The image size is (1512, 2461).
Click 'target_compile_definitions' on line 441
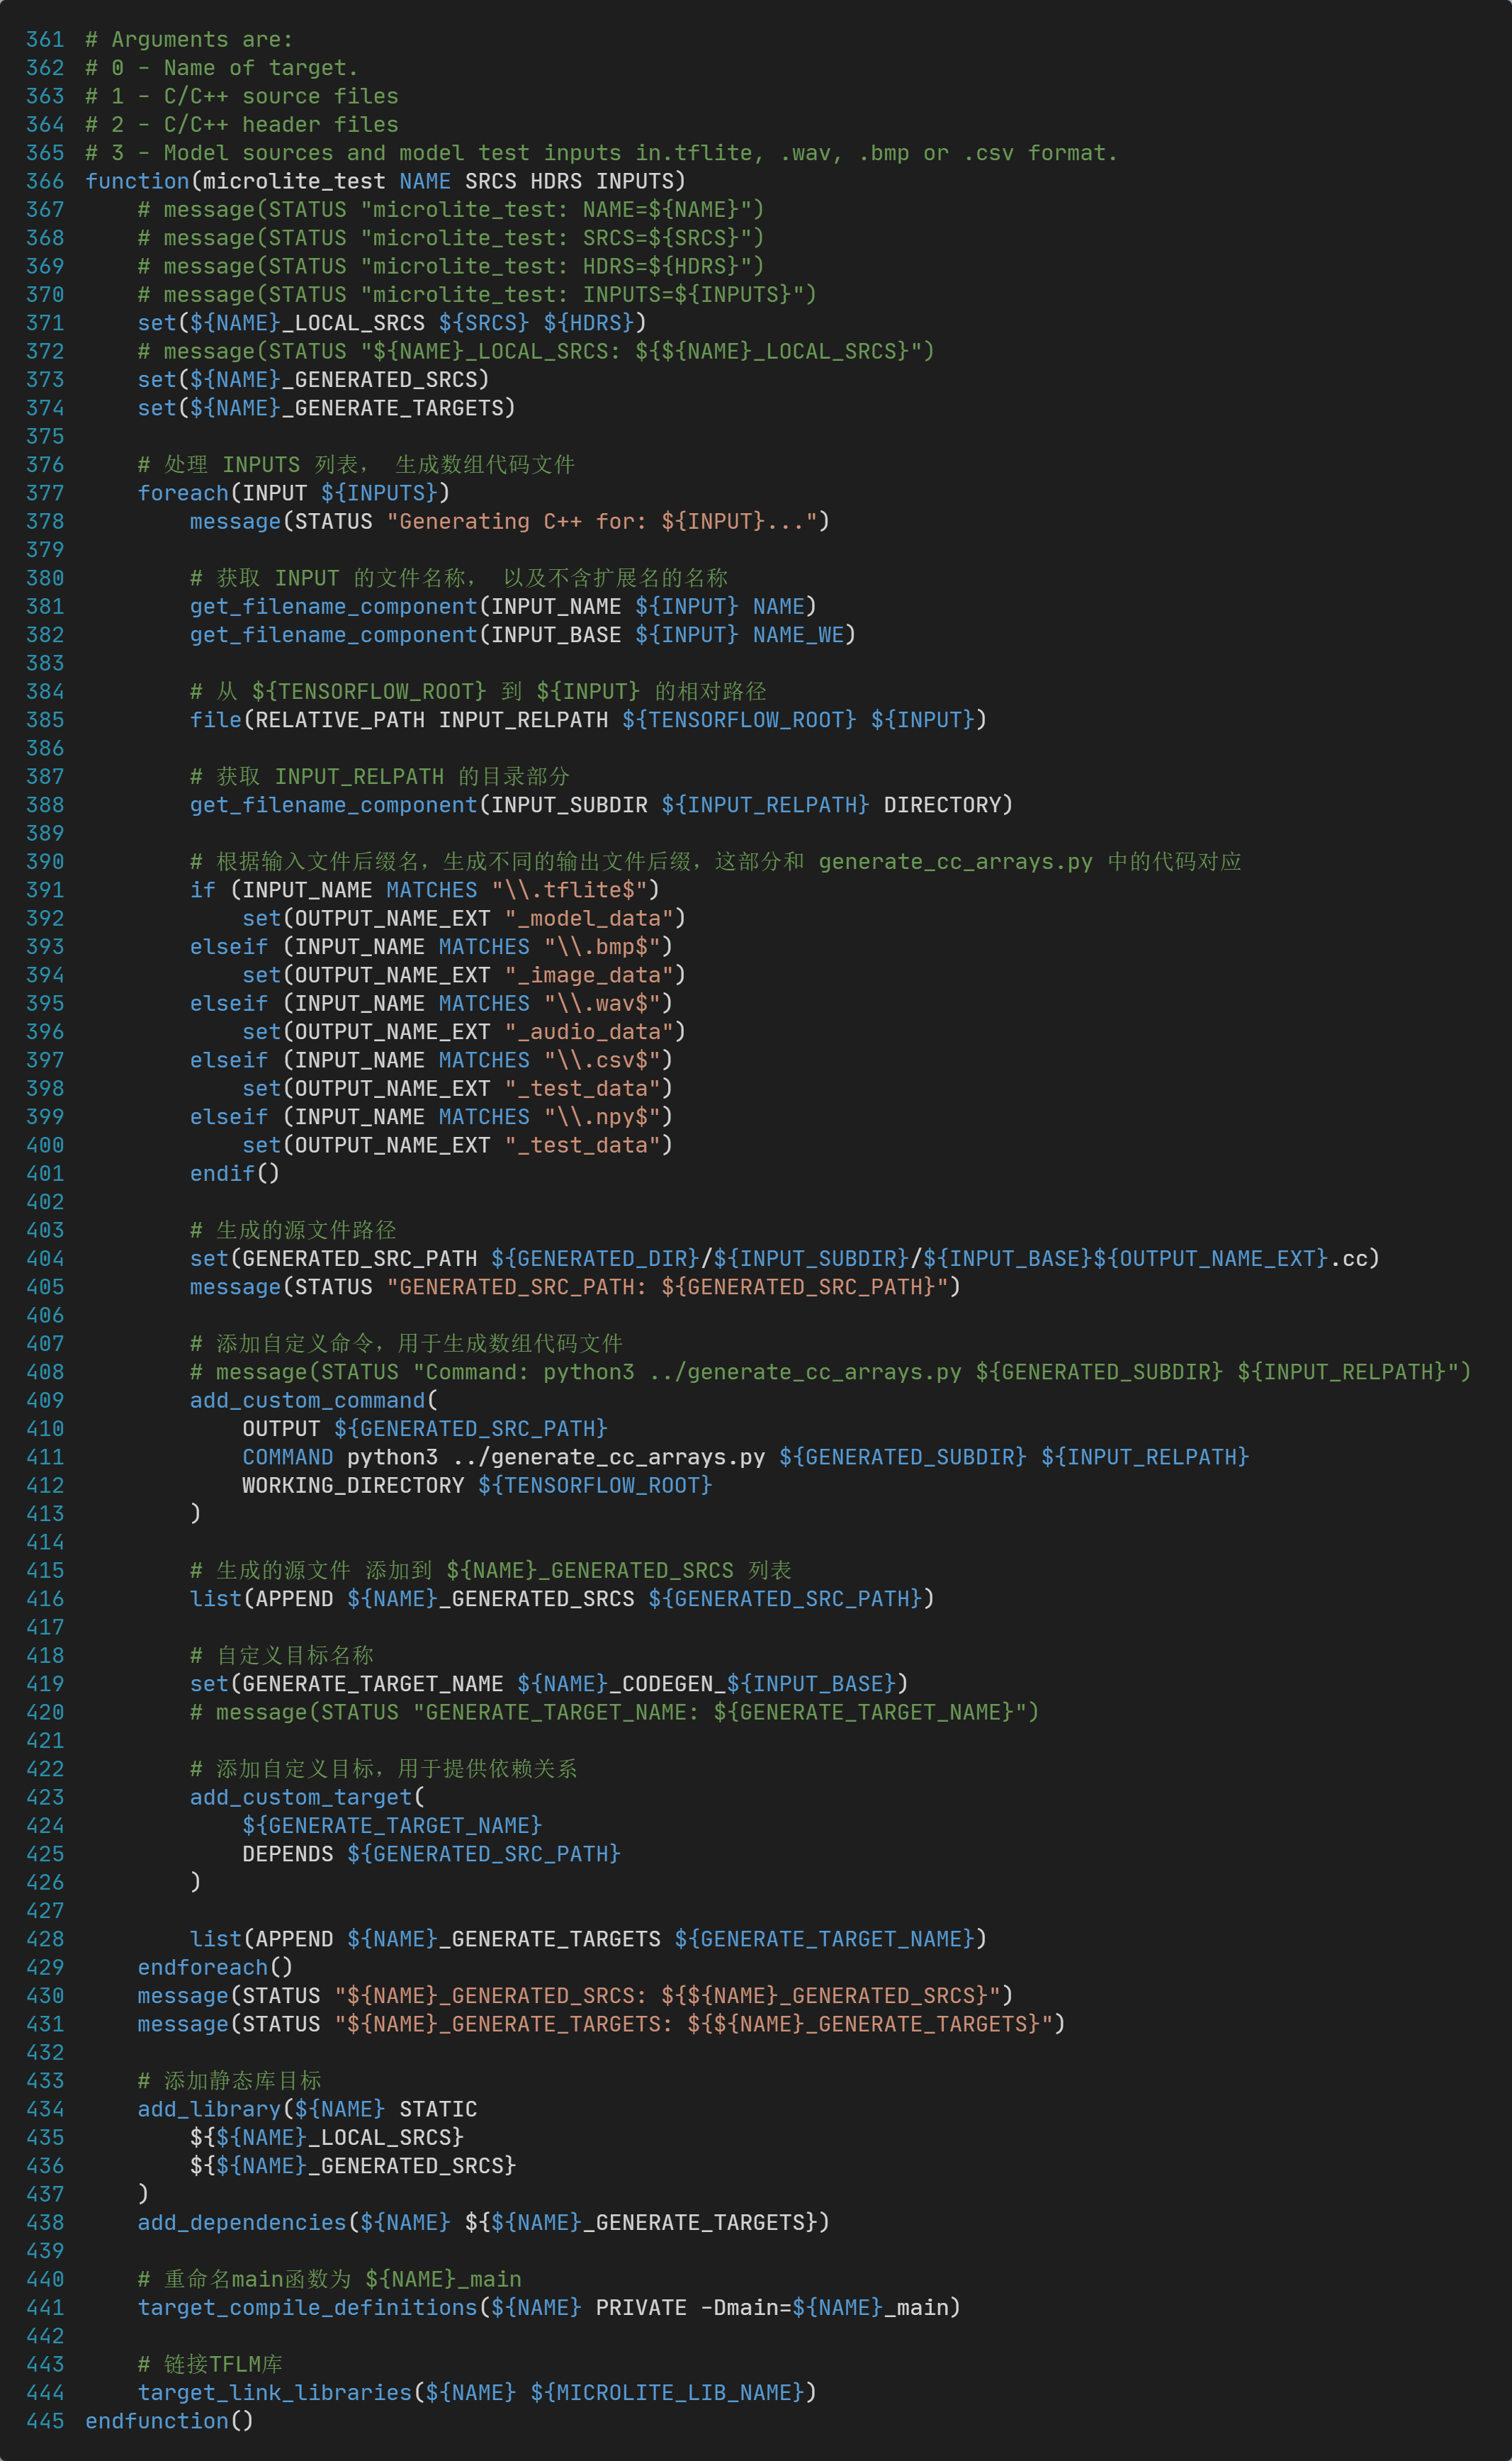point(307,2308)
